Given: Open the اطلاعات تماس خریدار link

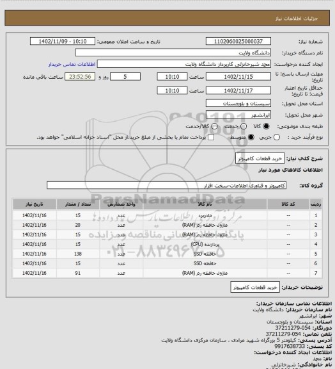Looking at the screenshot, I should point(72,64).
